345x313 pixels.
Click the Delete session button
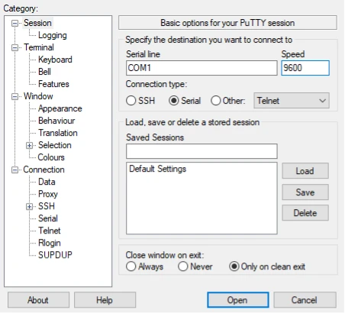pos(305,213)
